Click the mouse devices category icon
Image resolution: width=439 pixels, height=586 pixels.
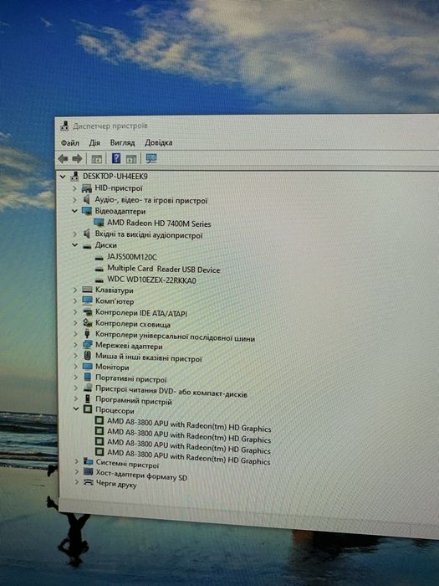(x=87, y=356)
